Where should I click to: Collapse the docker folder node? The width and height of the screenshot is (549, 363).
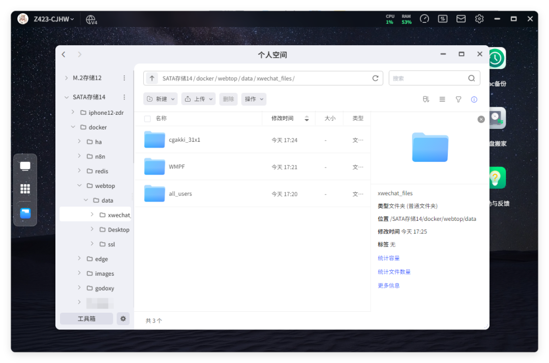click(x=73, y=126)
